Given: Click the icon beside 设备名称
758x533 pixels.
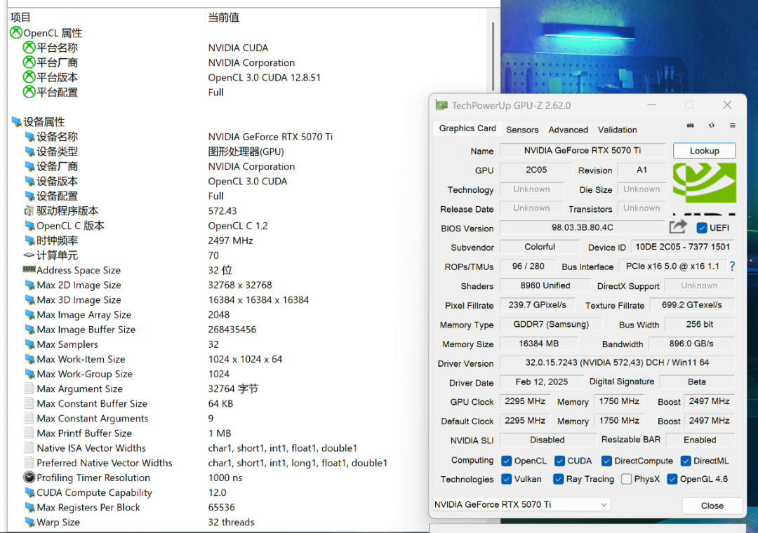Looking at the screenshot, I should coord(29,137).
